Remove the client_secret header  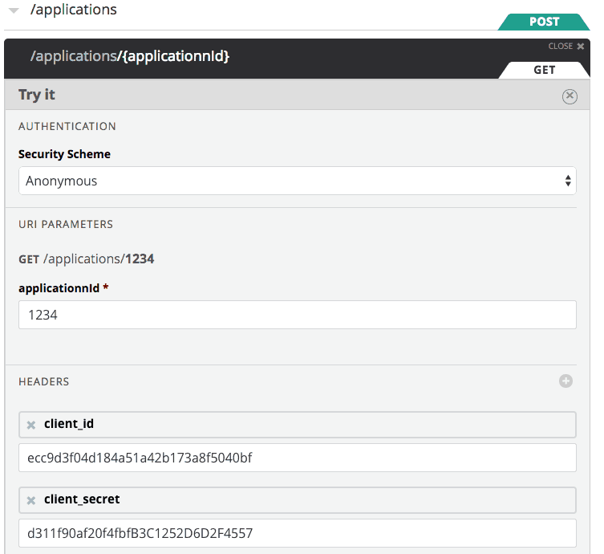(31, 500)
